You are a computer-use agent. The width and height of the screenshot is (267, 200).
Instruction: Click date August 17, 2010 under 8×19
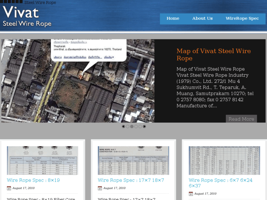tap(24, 188)
